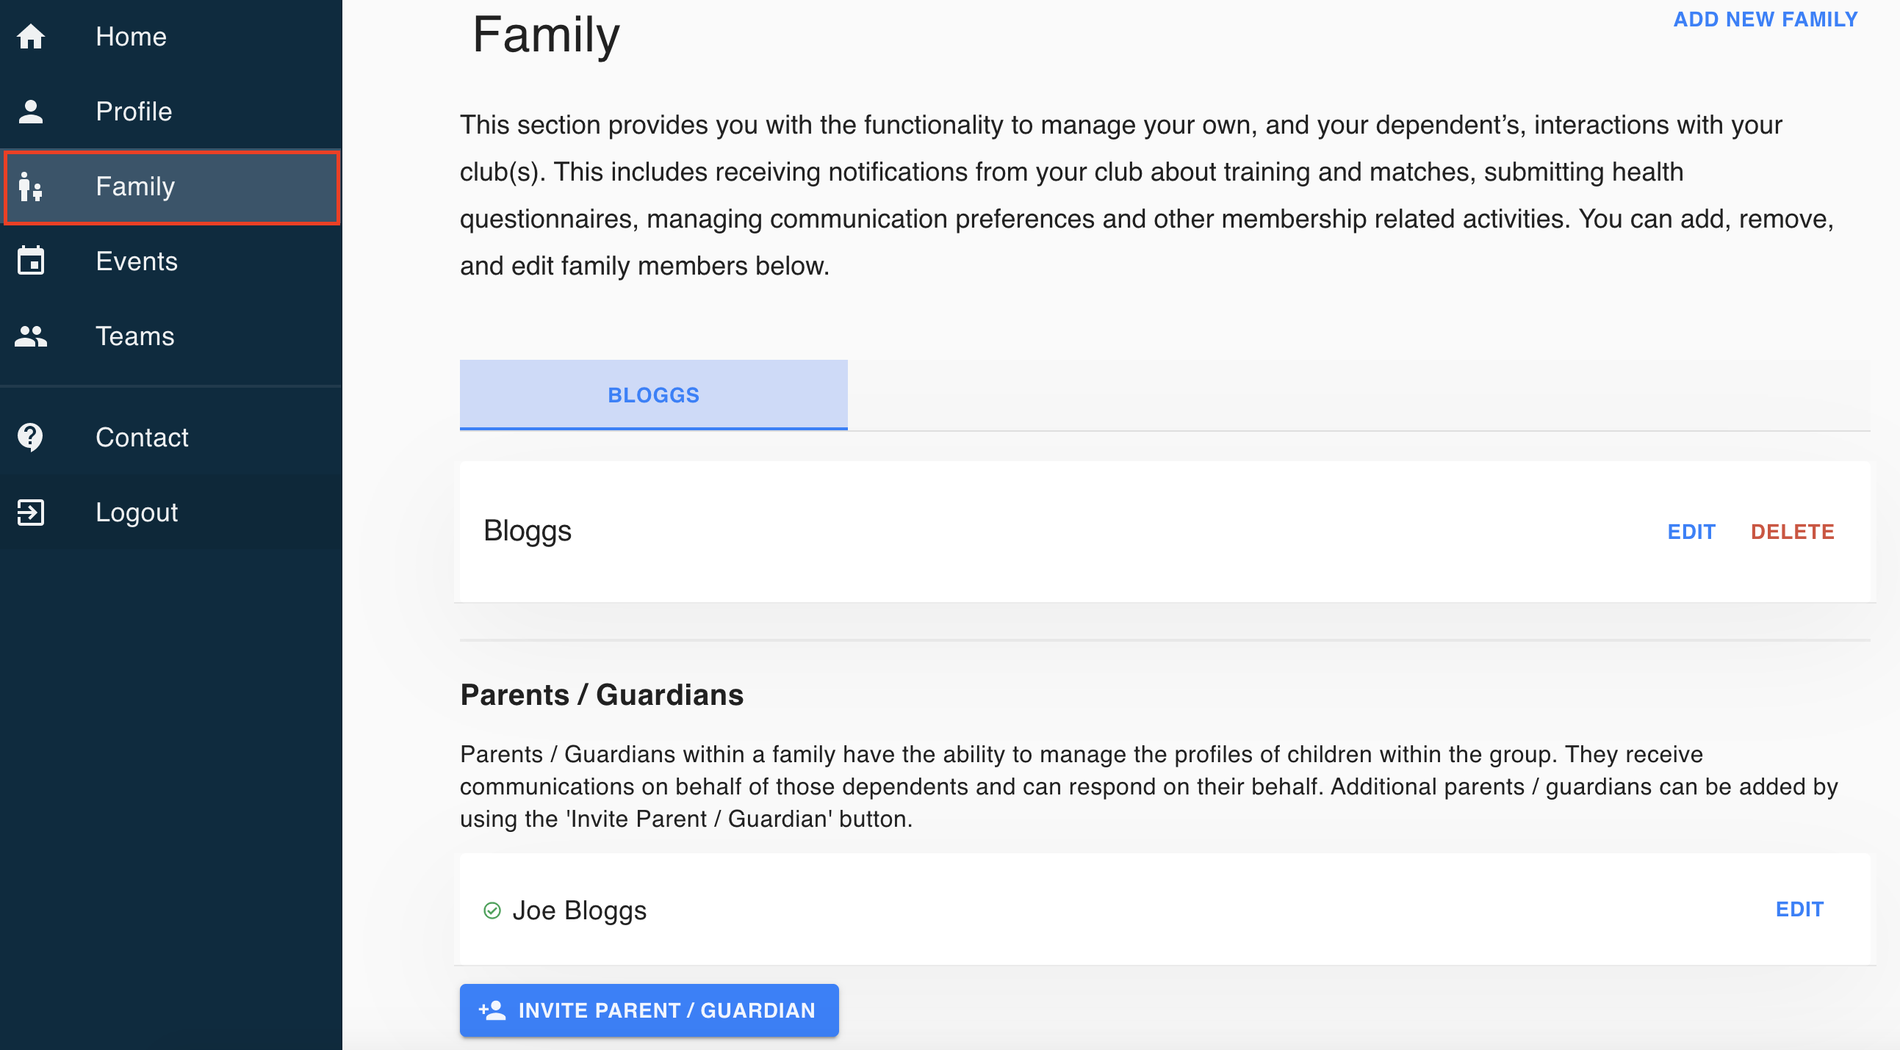Click the Profile person icon
The image size is (1900, 1050).
coord(31,112)
